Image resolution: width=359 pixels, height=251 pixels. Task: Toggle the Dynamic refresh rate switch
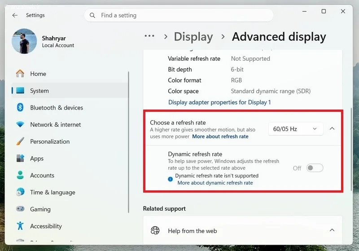[315, 168]
